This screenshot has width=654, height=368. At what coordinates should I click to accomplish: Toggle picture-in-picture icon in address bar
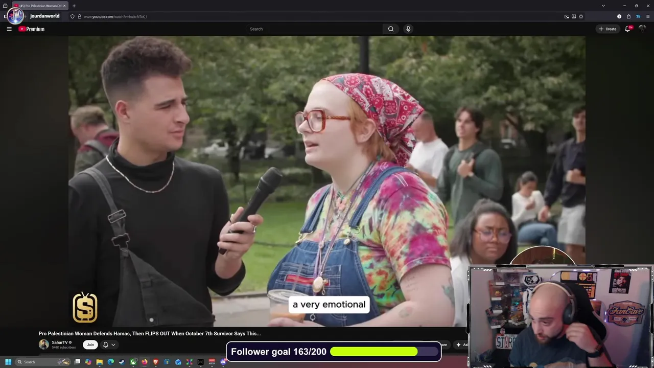tap(567, 16)
